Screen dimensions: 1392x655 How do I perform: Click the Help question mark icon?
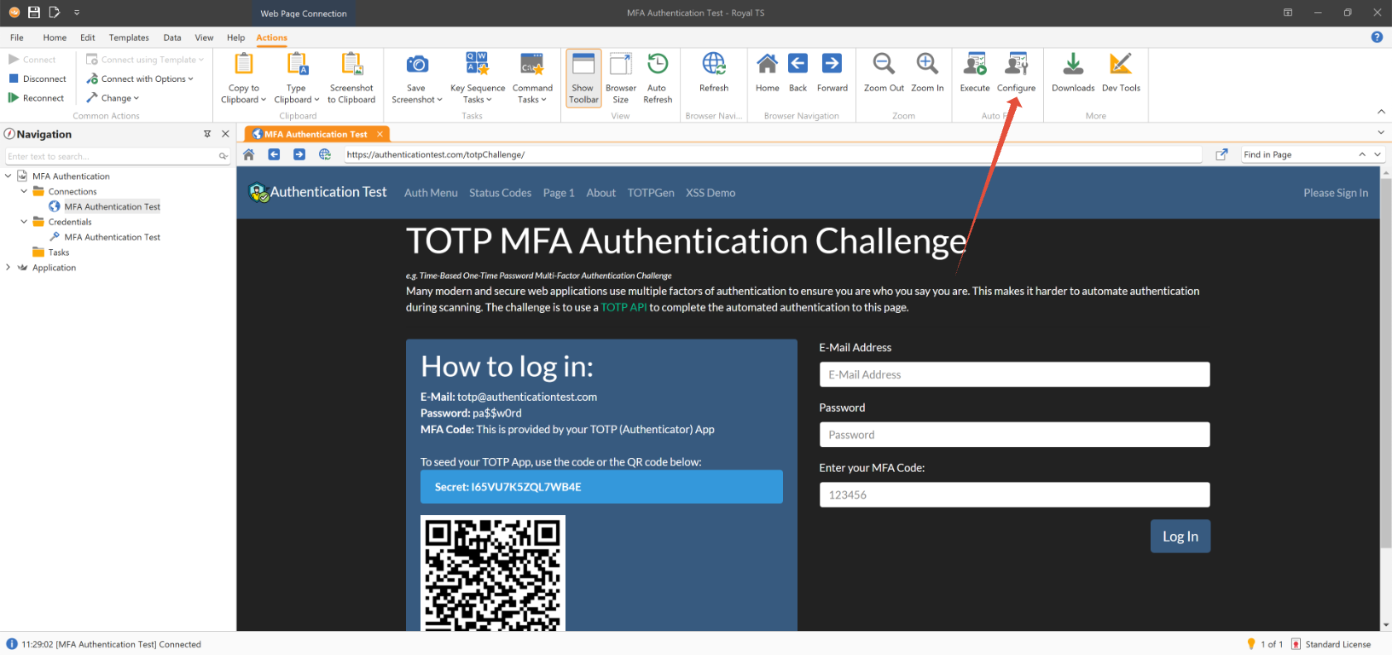[x=1377, y=37]
